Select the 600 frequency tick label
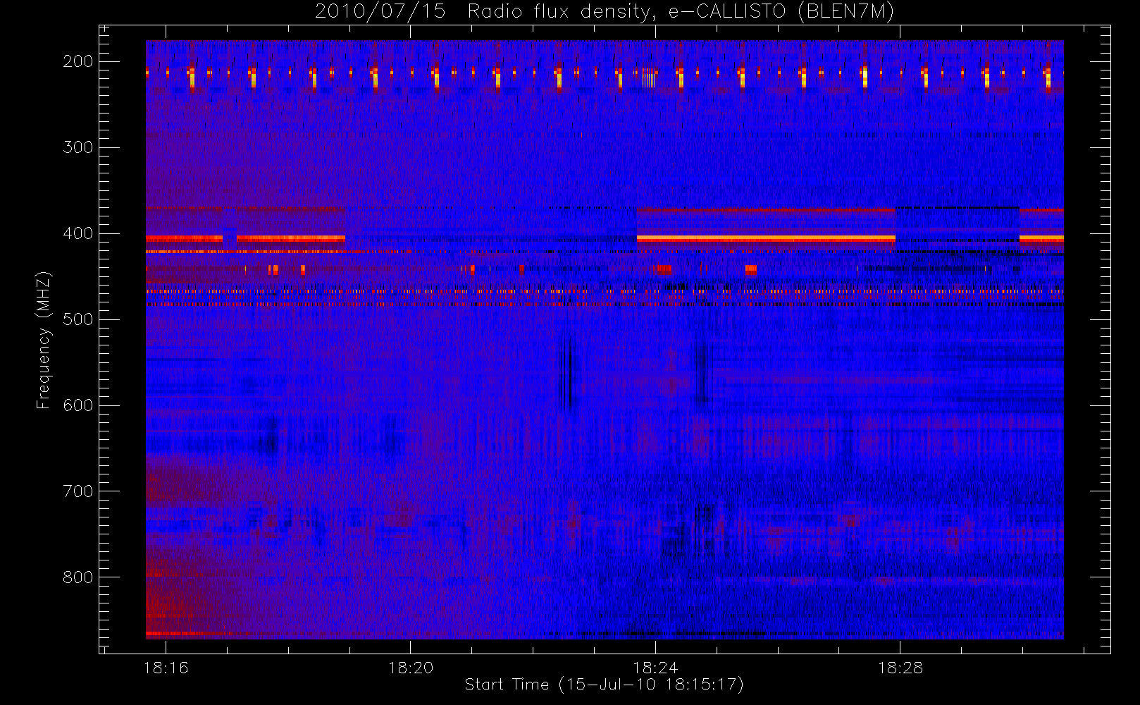The image size is (1140, 705). pyautogui.click(x=78, y=405)
